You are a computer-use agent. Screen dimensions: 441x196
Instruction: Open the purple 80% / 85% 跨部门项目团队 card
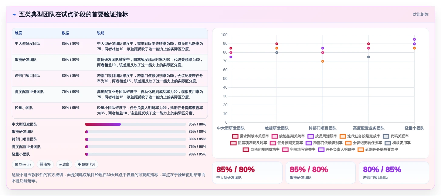click(x=394, y=173)
